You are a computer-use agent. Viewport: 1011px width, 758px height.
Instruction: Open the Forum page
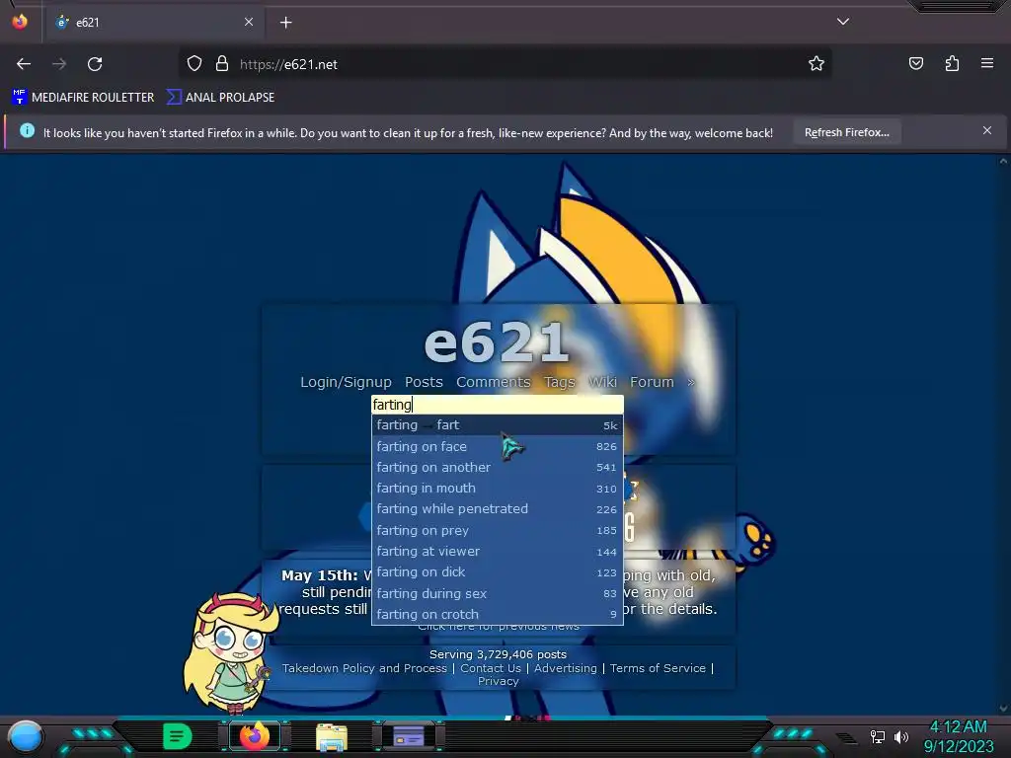[x=652, y=382]
